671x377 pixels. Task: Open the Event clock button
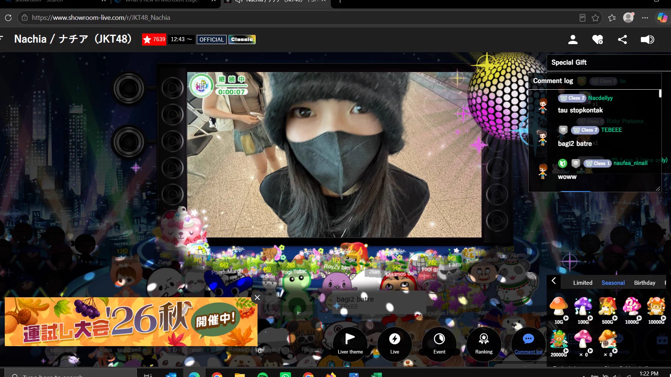click(x=439, y=344)
